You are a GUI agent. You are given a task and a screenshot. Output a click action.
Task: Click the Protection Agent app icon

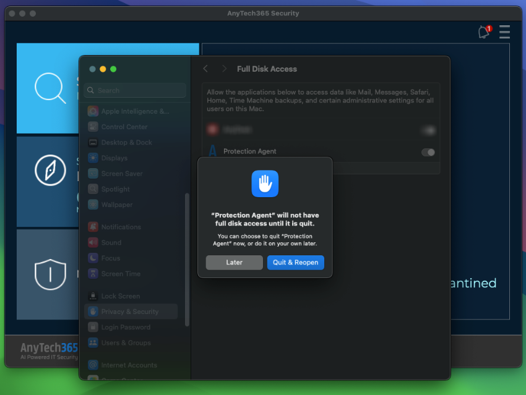(213, 151)
